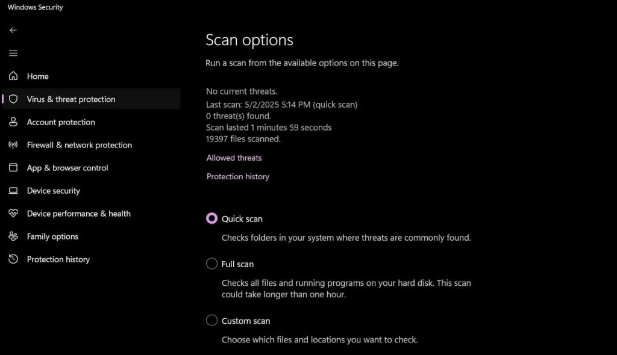The width and height of the screenshot is (617, 355).
Task: Select the Custom scan radio button
Action: coord(211,321)
